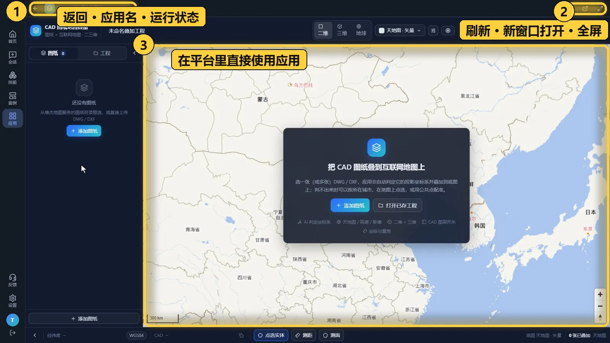Open the map layer settings sliders icon
The width and height of the screenshot is (610, 343).
point(433,30)
